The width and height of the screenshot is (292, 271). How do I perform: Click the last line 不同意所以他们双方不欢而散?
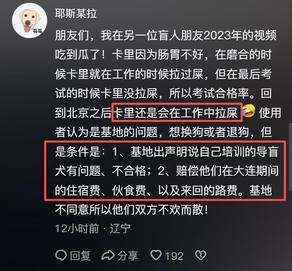click(131, 210)
